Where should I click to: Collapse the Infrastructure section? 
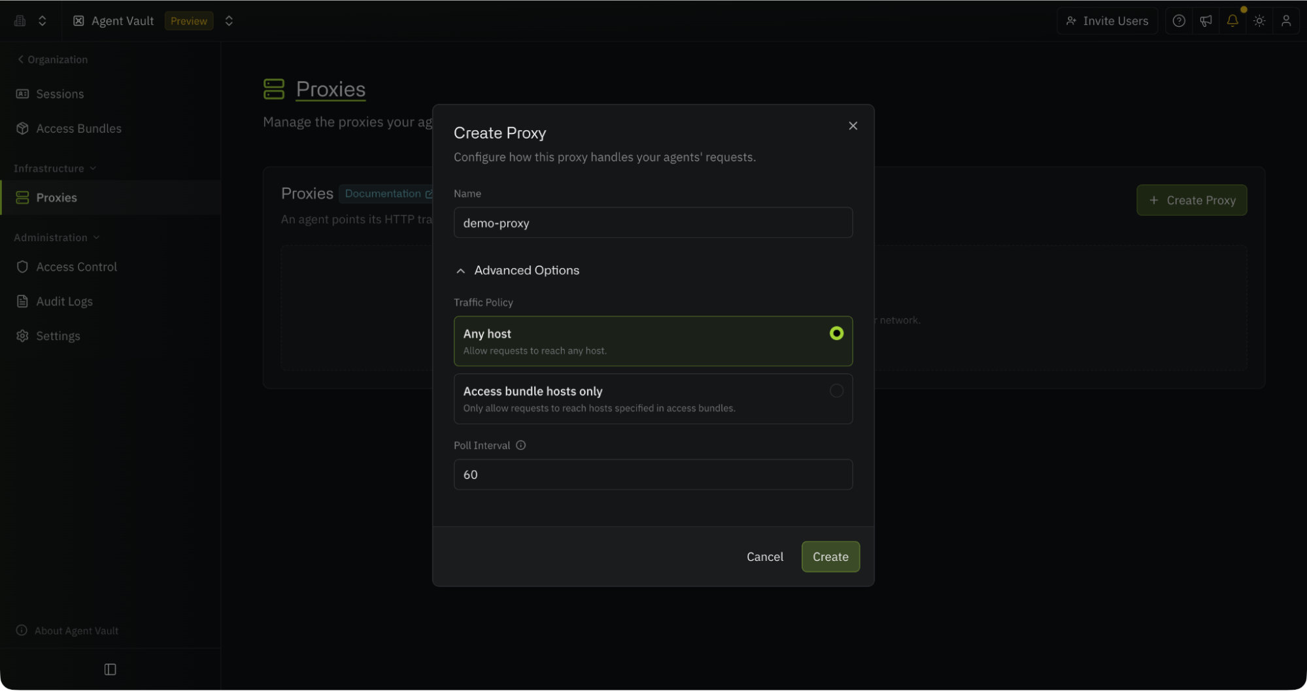[x=55, y=169]
